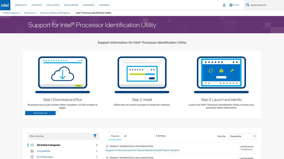Switch to the All articles tab
Viewport: 284px width, 159px height.
(x=125, y=136)
